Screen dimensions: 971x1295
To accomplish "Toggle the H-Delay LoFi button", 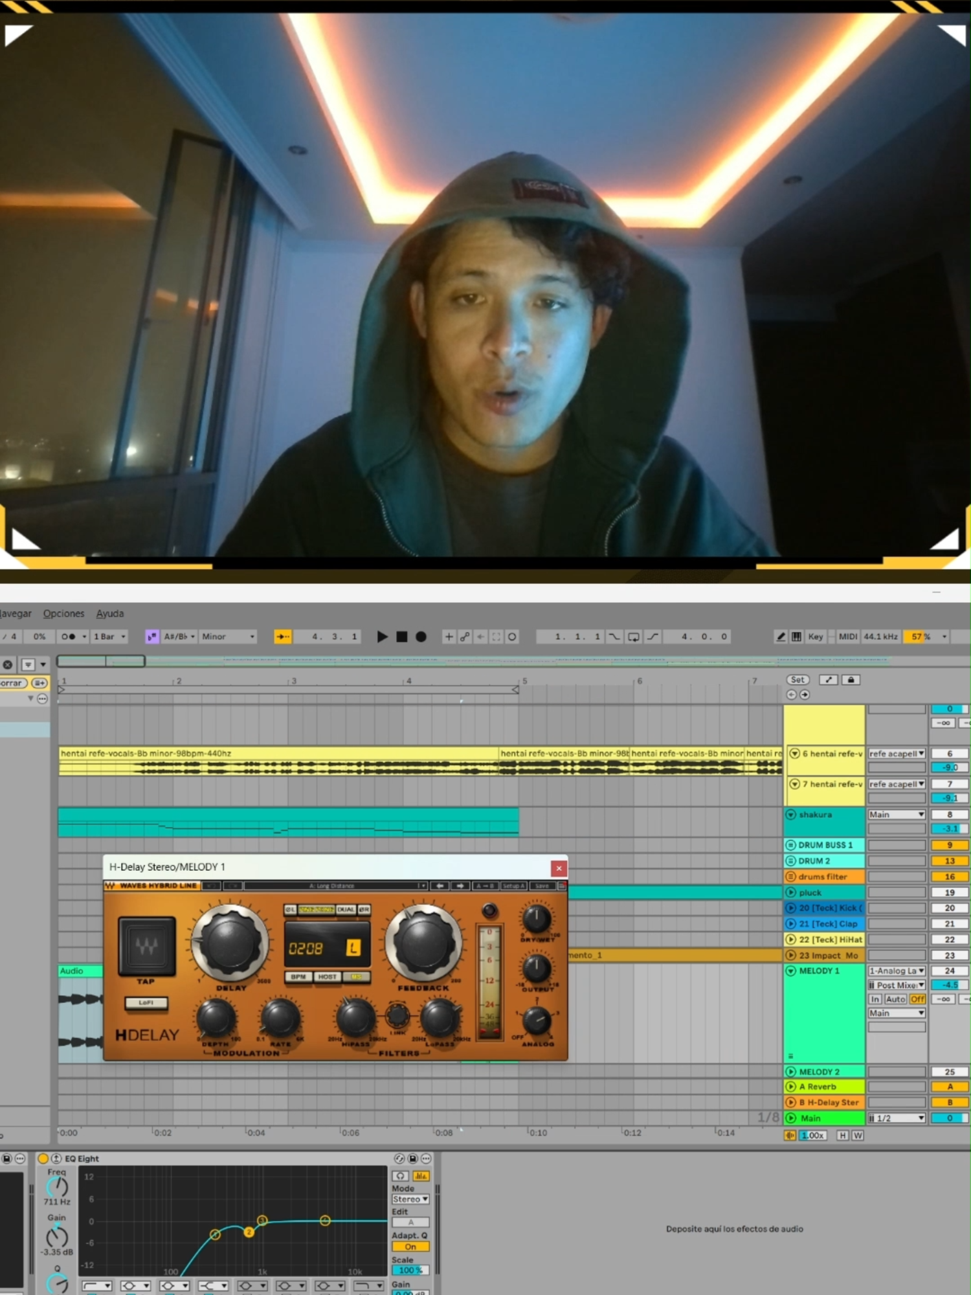I will coord(146,1003).
